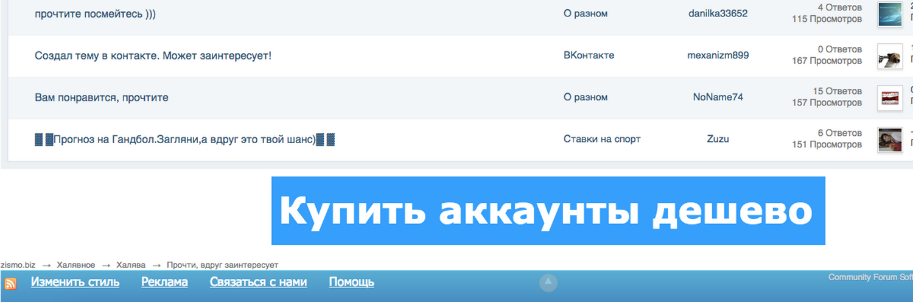Go to zismo.biz home via breadcrumb

click(x=18, y=265)
